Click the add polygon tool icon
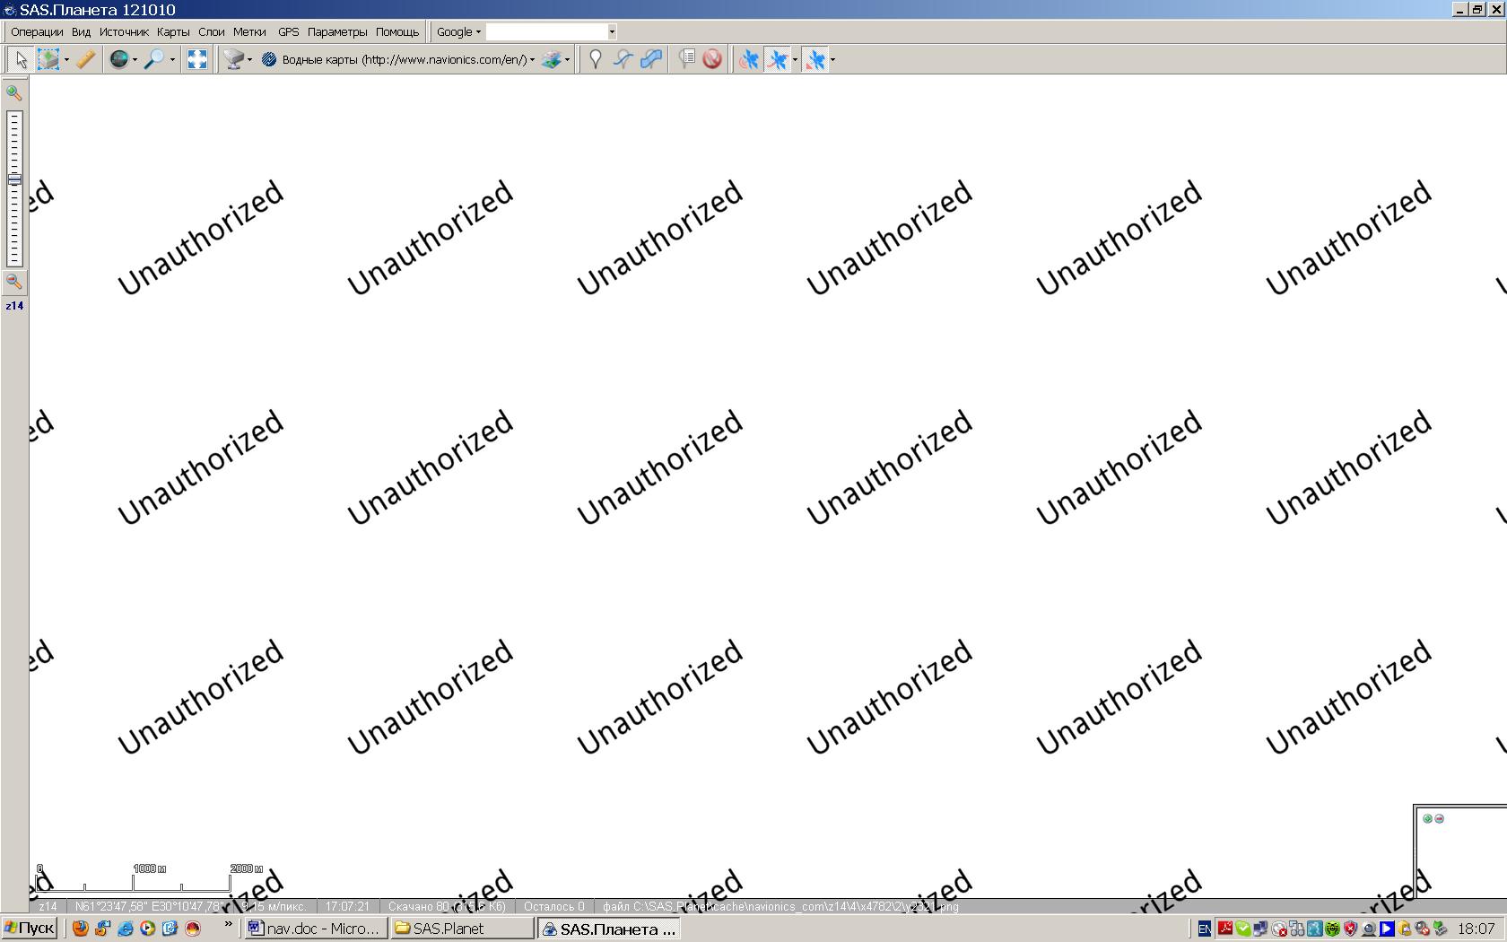This screenshot has width=1507, height=942. [x=651, y=60]
